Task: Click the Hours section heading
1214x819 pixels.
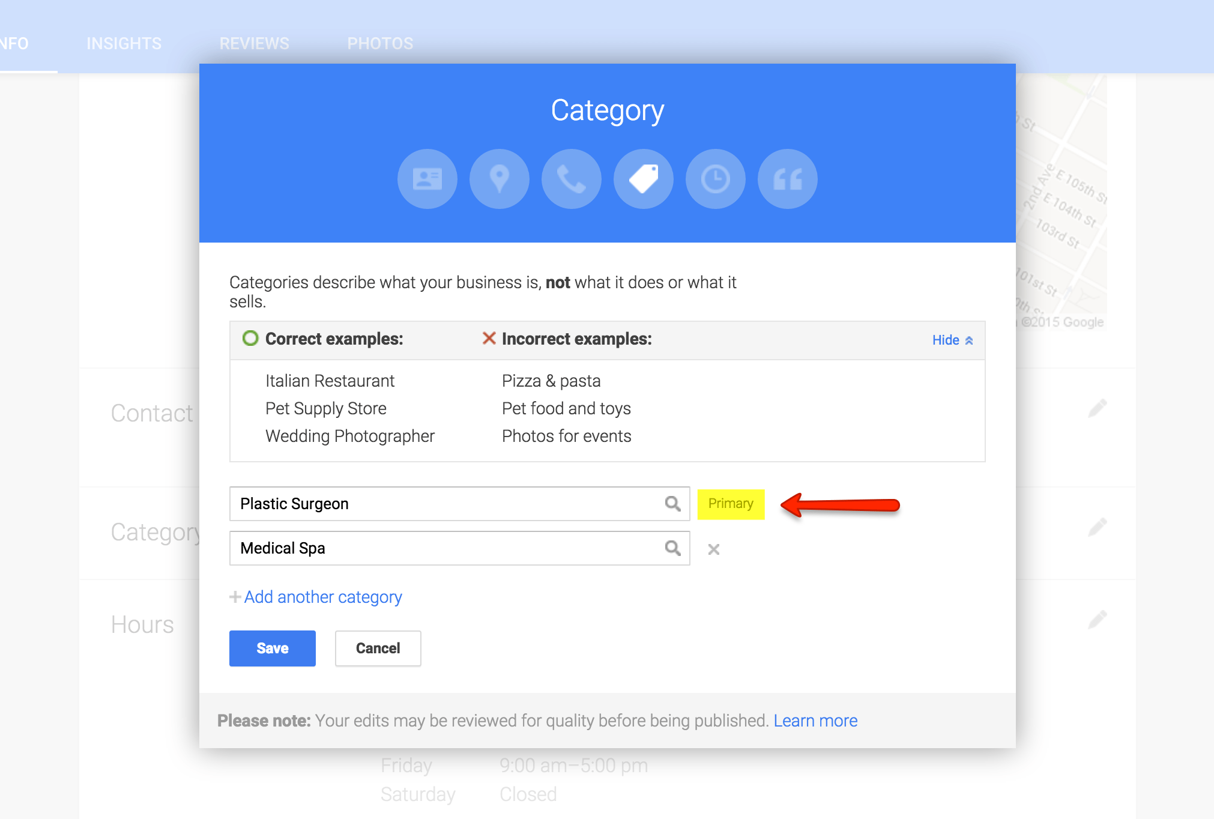Action: (142, 624)
